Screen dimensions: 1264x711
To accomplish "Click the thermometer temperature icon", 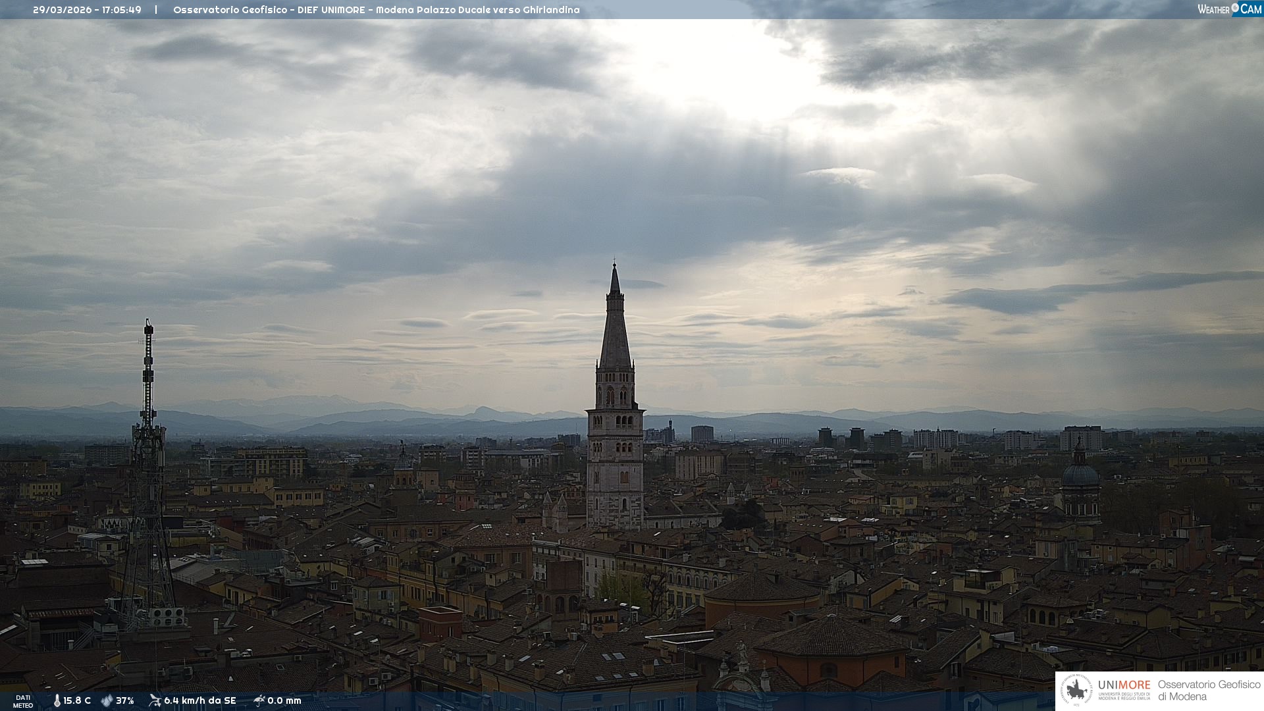I will (x=57, y=700).
